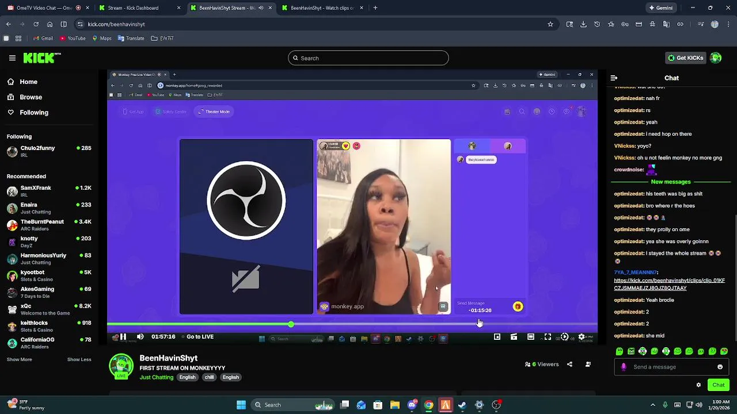Open the kick.com clip link in chat
This screenshot has width=737, height=414.
[669, 284]
